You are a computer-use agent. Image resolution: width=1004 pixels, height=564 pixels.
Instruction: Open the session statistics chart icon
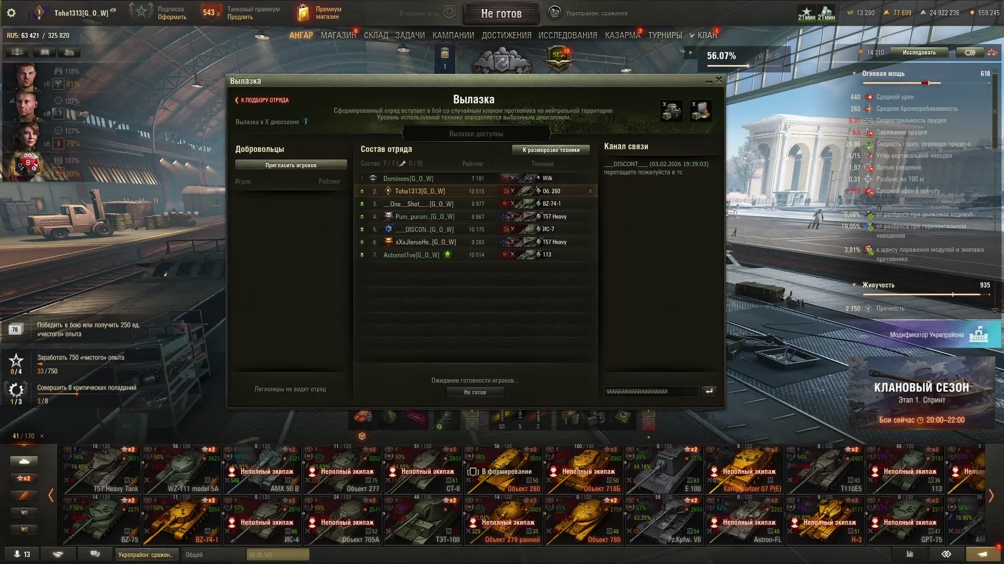tap(910, 554)
